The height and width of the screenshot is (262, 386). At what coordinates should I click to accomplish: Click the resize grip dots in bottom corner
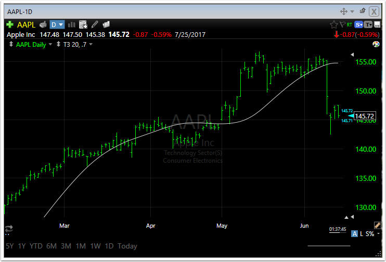coord(378,255)
